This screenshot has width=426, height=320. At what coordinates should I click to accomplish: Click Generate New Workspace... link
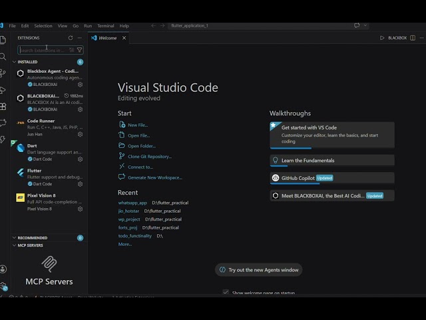[x=155, y=177]
